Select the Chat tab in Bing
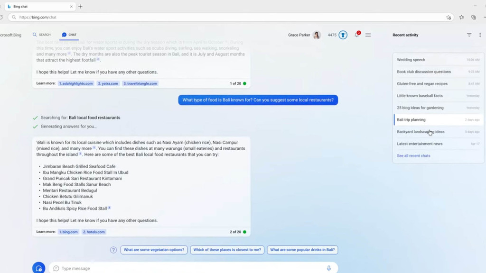This screenshot has height=273, width=486. [x=69, y=35]
